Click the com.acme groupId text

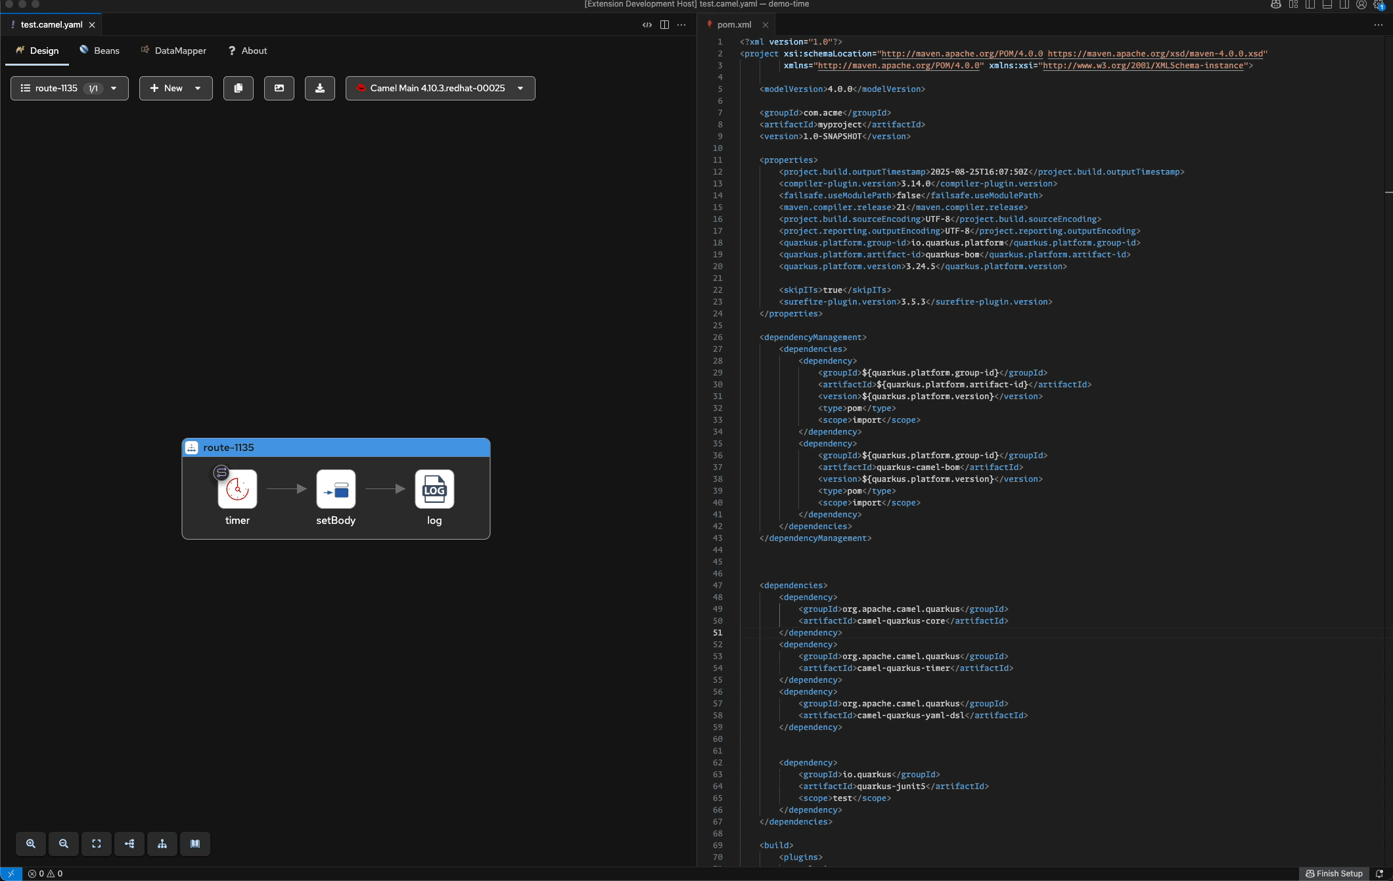(x=823, y=113)
